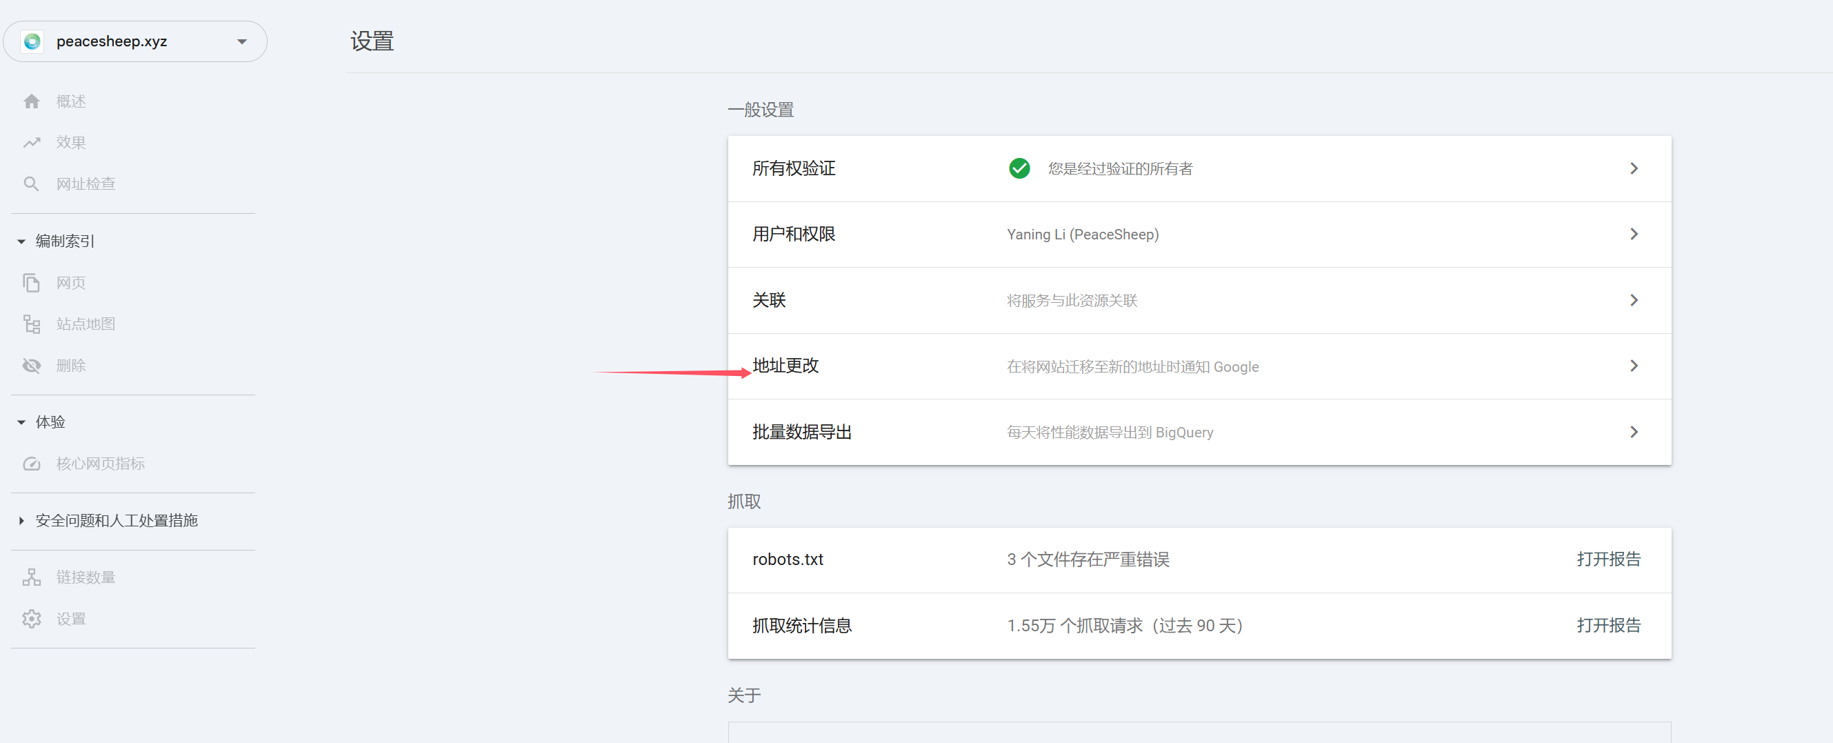Screen dimensions: 1833x743
Task: Open 核心网页指标 report
Action: click(x=100, y=464)
